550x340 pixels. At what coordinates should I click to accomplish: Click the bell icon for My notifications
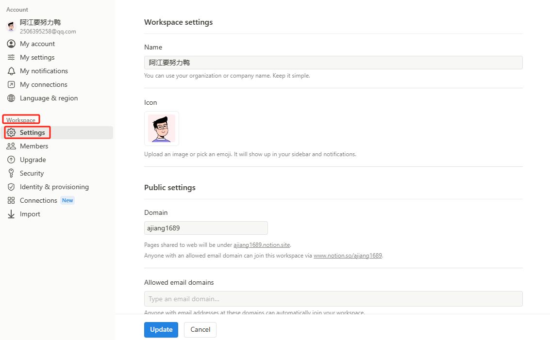(11, 71)
